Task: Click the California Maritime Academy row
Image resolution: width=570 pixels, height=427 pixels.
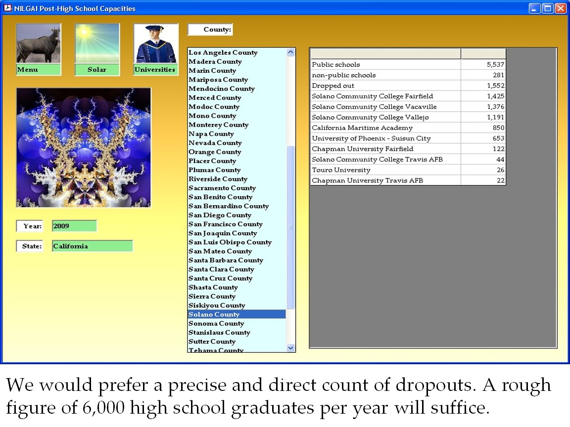Action: 386,128
